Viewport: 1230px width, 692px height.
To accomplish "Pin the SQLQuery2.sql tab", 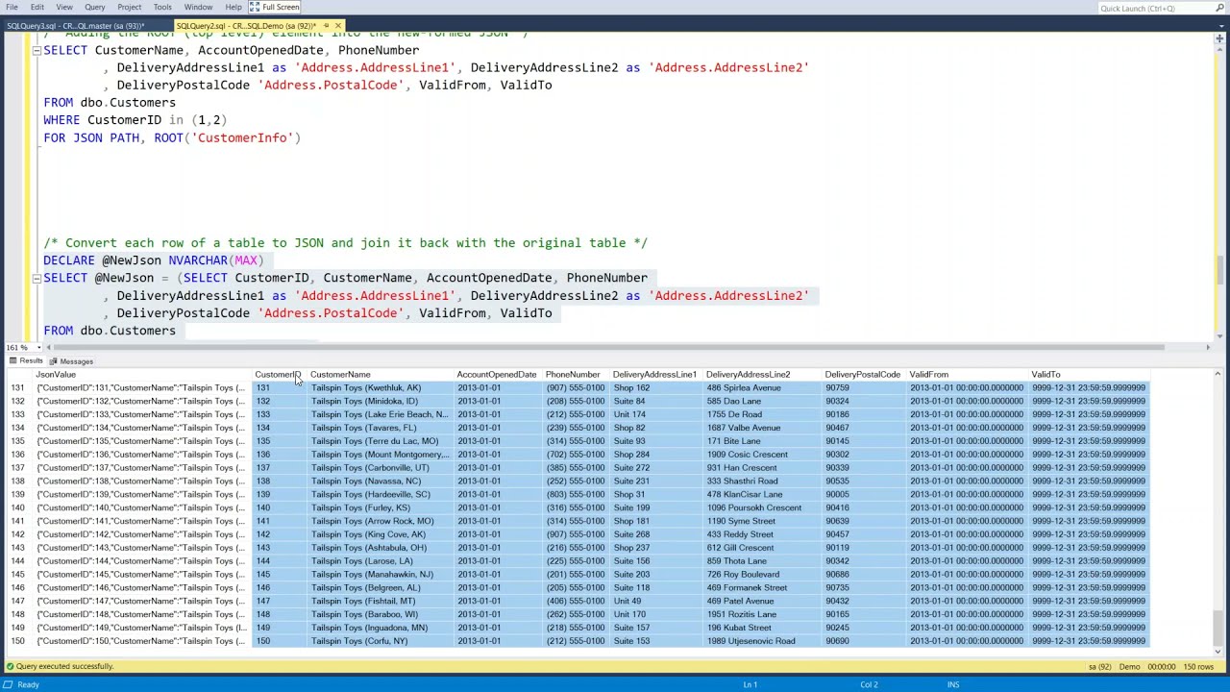I will (327, 26).
